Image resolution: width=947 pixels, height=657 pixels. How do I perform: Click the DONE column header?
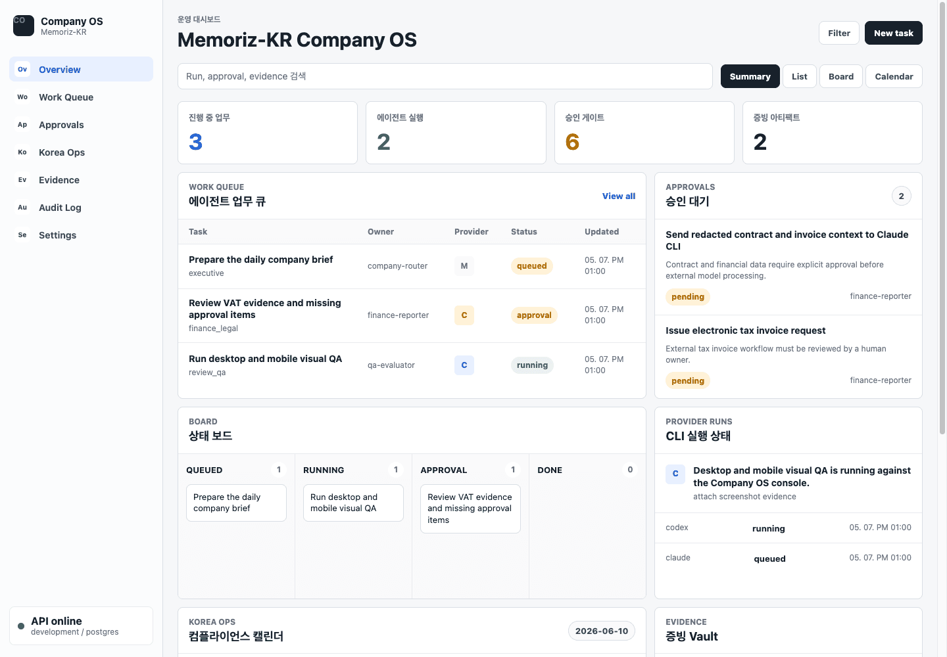coord(550,470)
